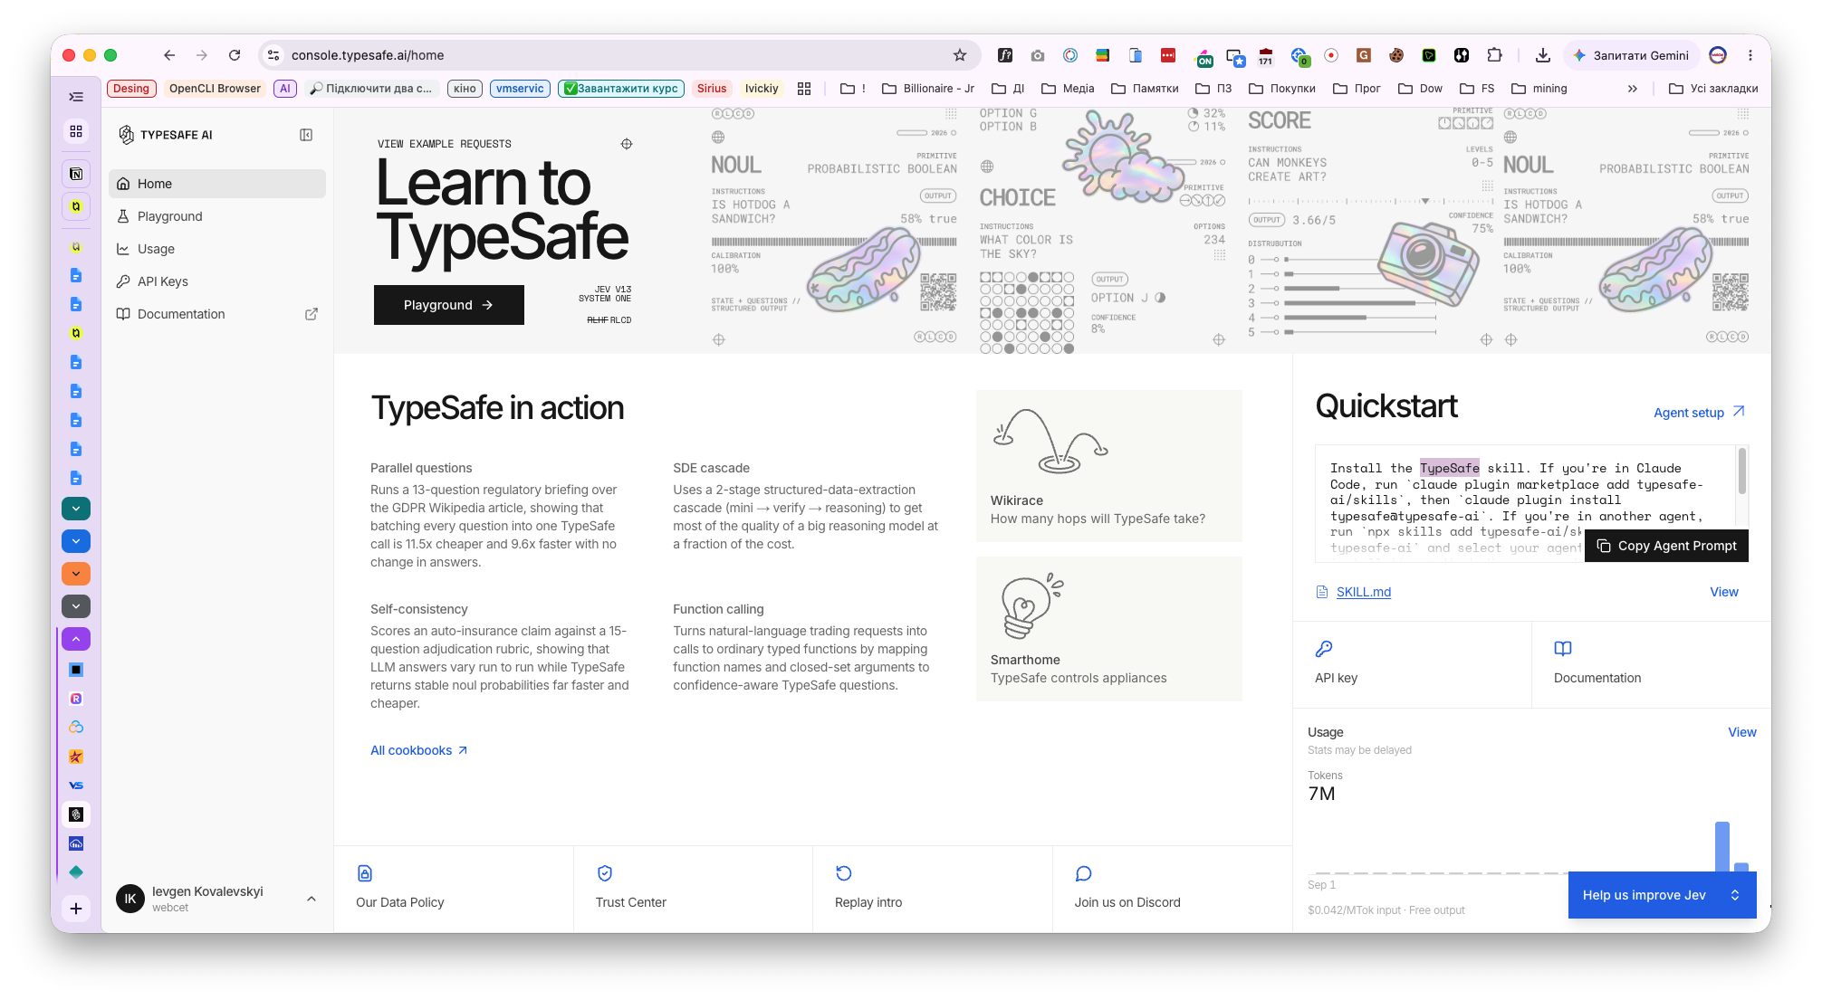
Task: Show more bookmarks with the double chevron
Action: [1632, 89]
